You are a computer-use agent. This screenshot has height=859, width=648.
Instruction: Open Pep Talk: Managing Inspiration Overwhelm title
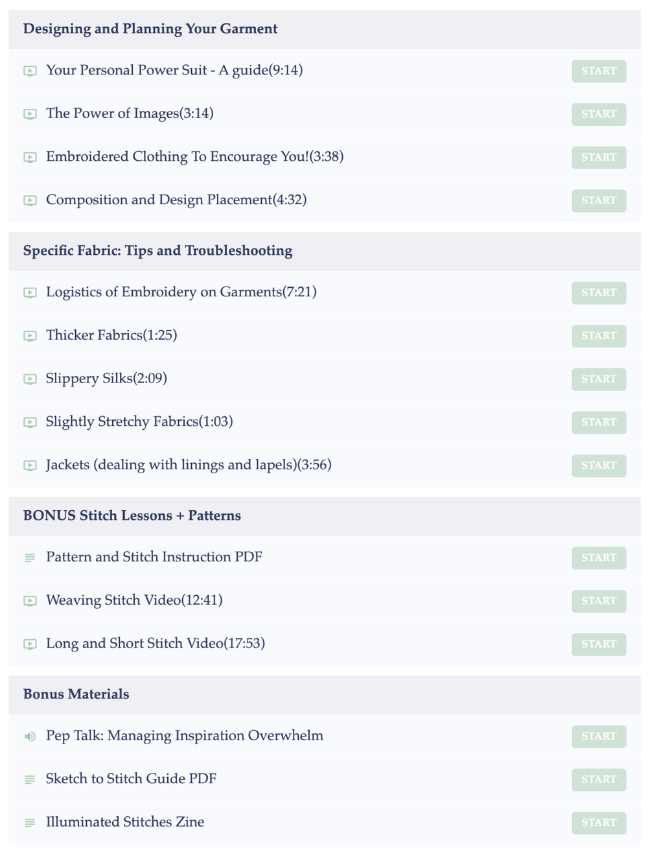pos(185,736)
